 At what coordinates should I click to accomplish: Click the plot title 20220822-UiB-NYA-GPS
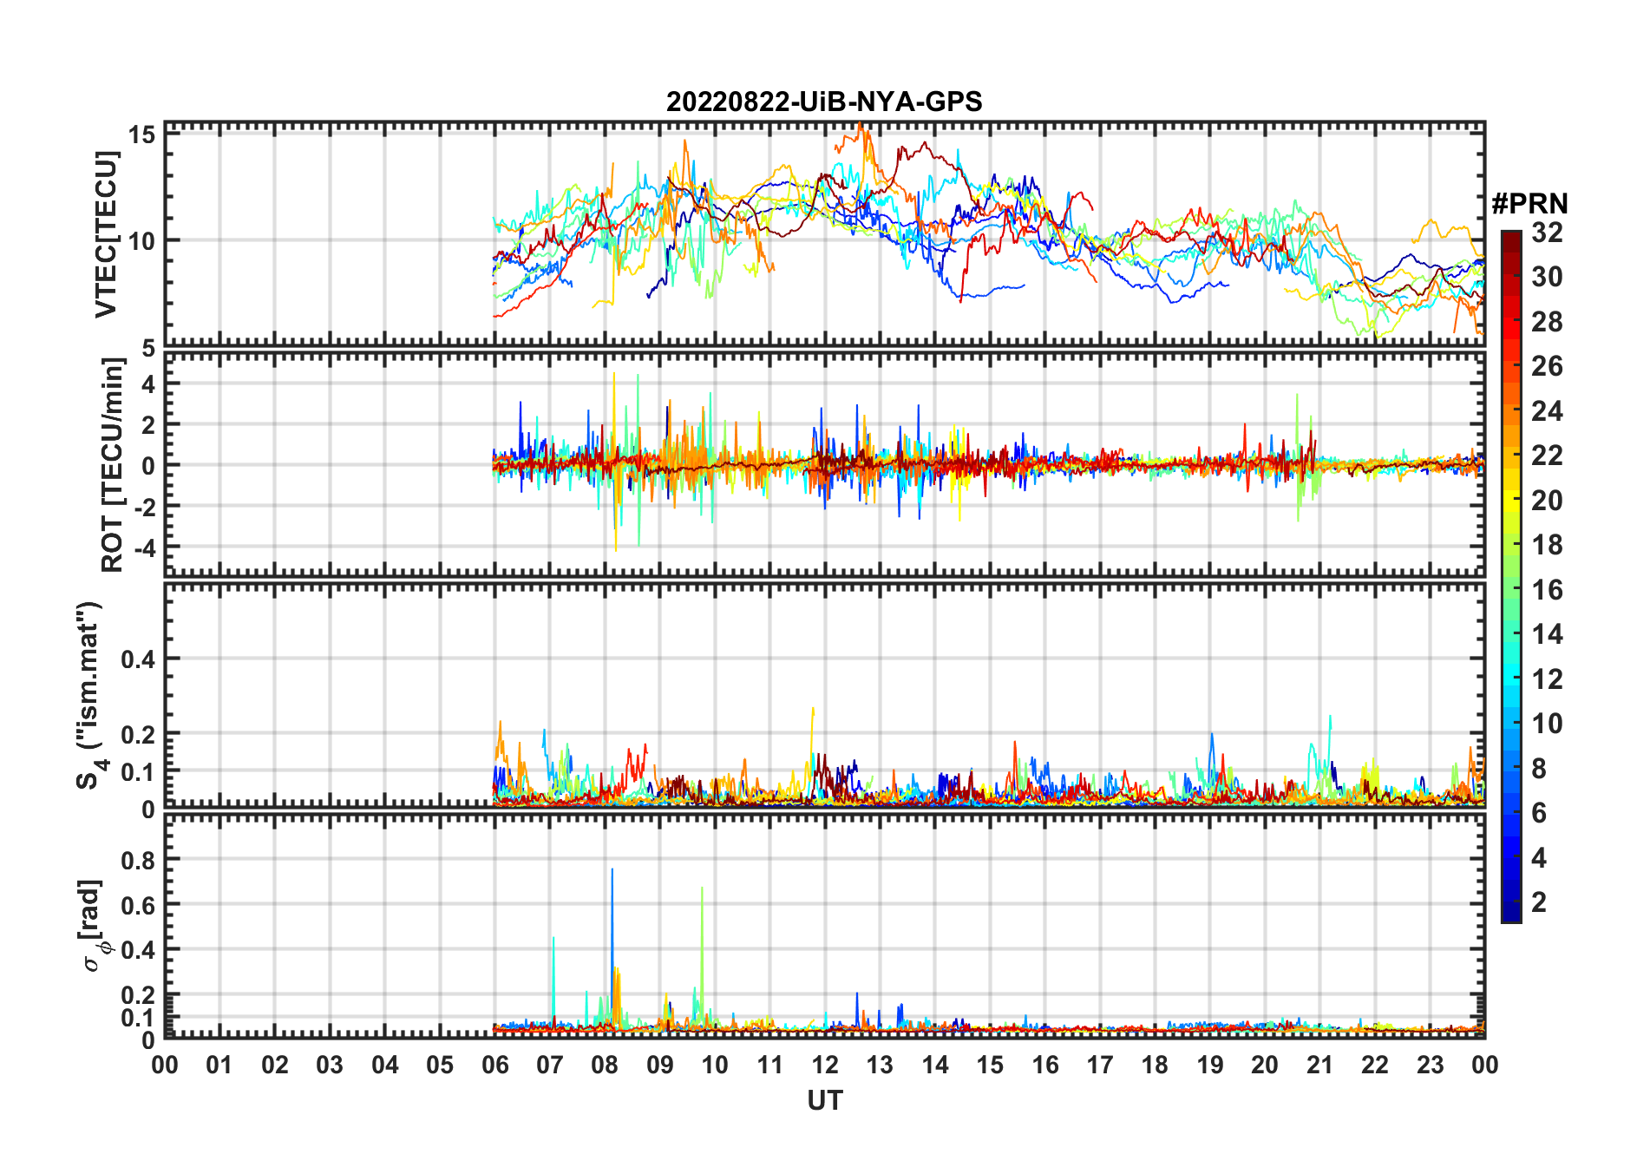[824, 102]
